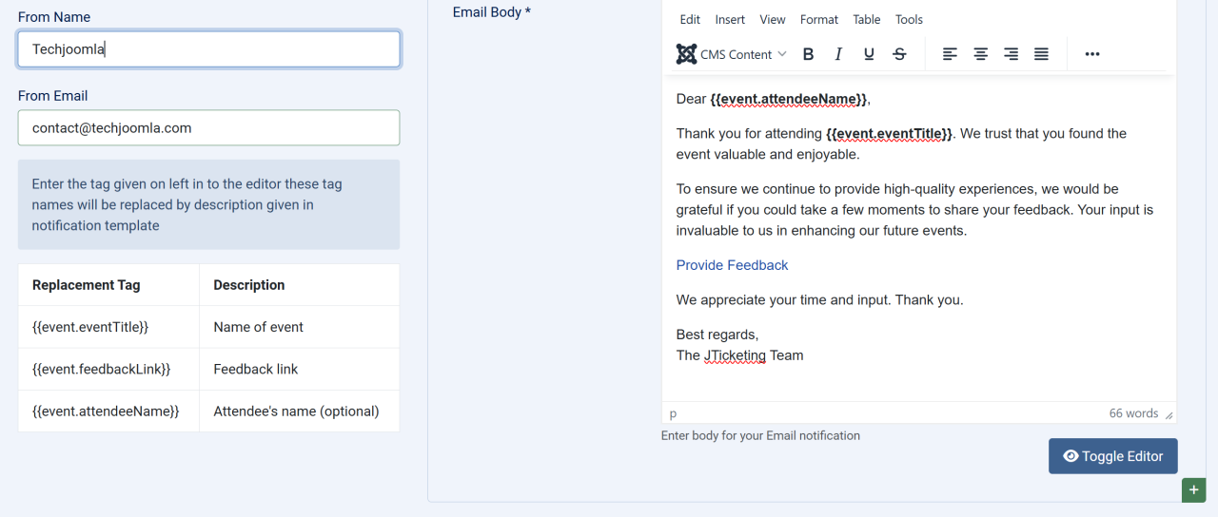Reveal more toolbar options with ellipsis
The height and width of the screenshot is (517, 1218).
pos(1092,54)
